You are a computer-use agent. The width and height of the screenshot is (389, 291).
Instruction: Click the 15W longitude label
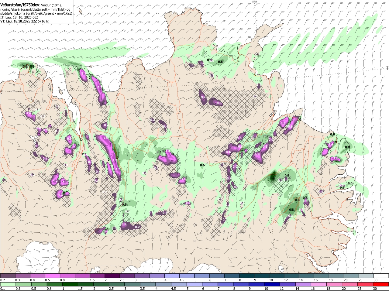tap(254, 2)
